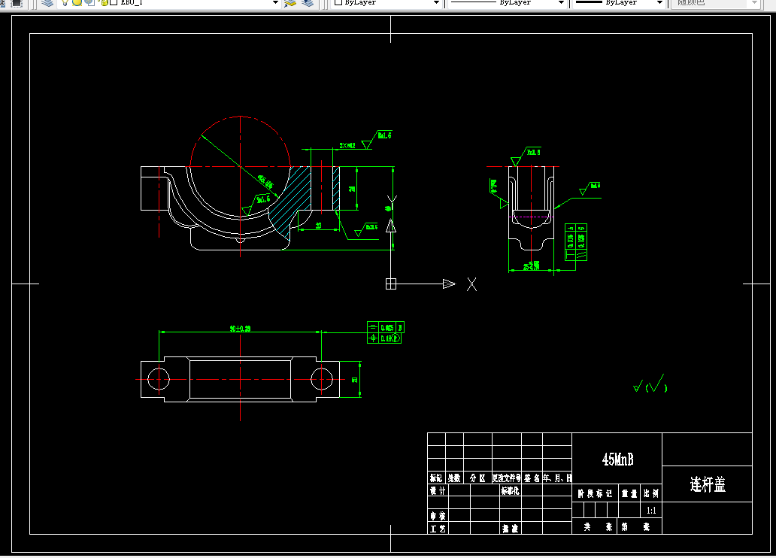Select the position tolerance frame below symmetry frame
Viewport: 776px width, 558px height.
(x=384, y=338)
